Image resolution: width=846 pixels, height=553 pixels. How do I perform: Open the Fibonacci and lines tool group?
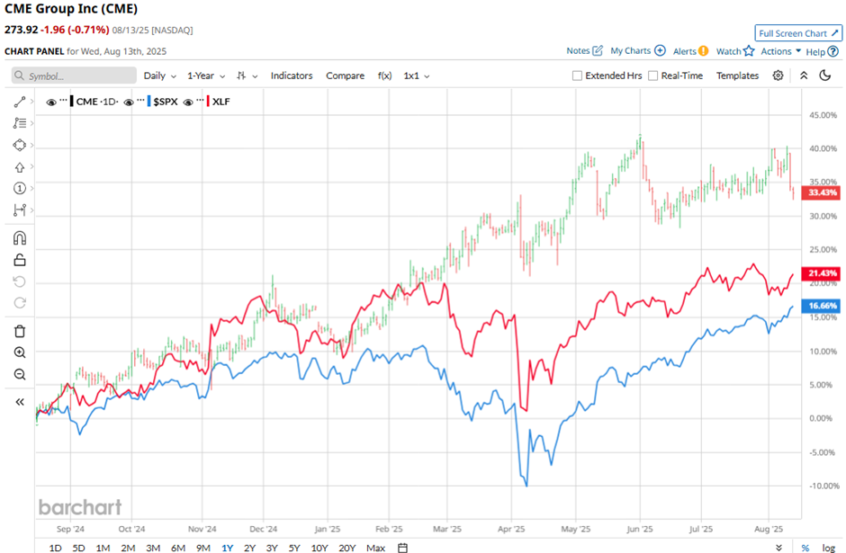click(20, 123)
